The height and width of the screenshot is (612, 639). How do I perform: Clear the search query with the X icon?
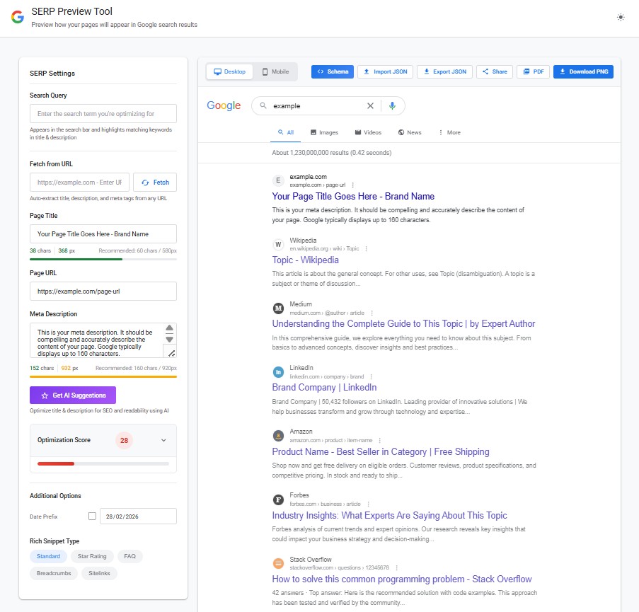tap(370, 105)
